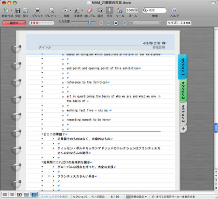Expand the 外観 appearance dropdown arrow
The image size is (218, 199).
click(x=70, y=10)
